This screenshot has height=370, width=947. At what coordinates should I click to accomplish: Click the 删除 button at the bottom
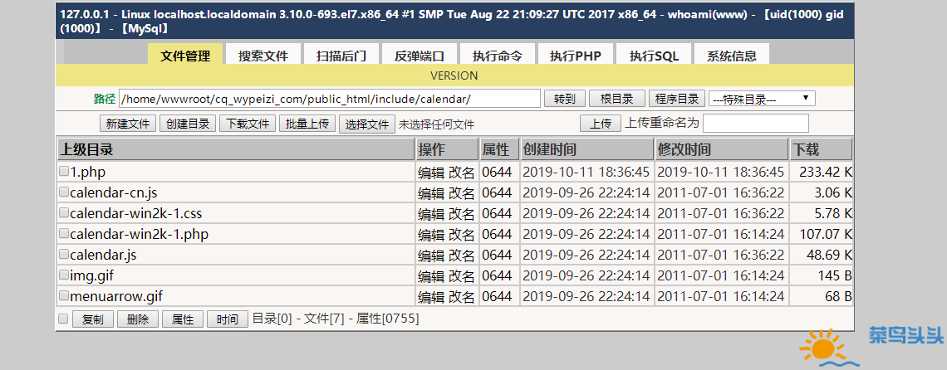138,319
